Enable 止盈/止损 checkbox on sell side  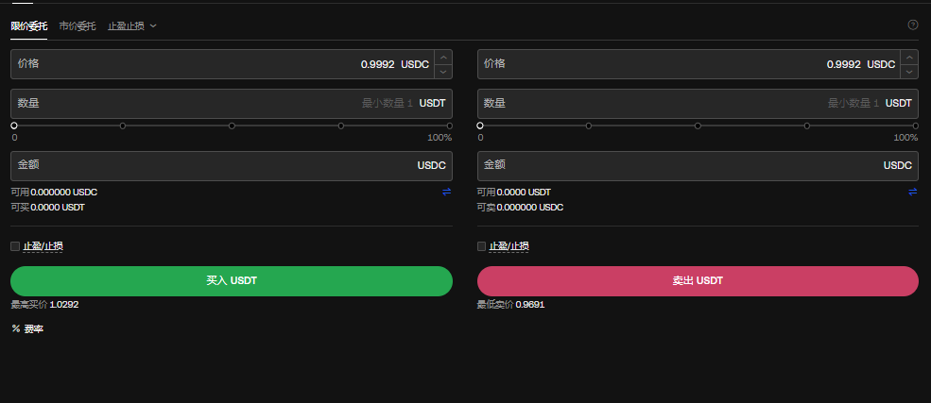pyautogui.click(x=482, y=246)
